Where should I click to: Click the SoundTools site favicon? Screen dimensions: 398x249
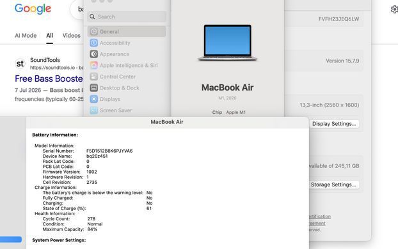tap(20, 64)
